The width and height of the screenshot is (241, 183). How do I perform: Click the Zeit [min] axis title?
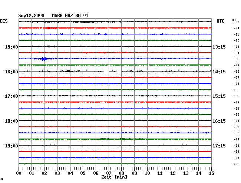114,177
